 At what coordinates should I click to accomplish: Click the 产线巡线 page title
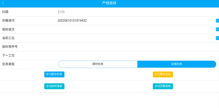click(109, 3)
